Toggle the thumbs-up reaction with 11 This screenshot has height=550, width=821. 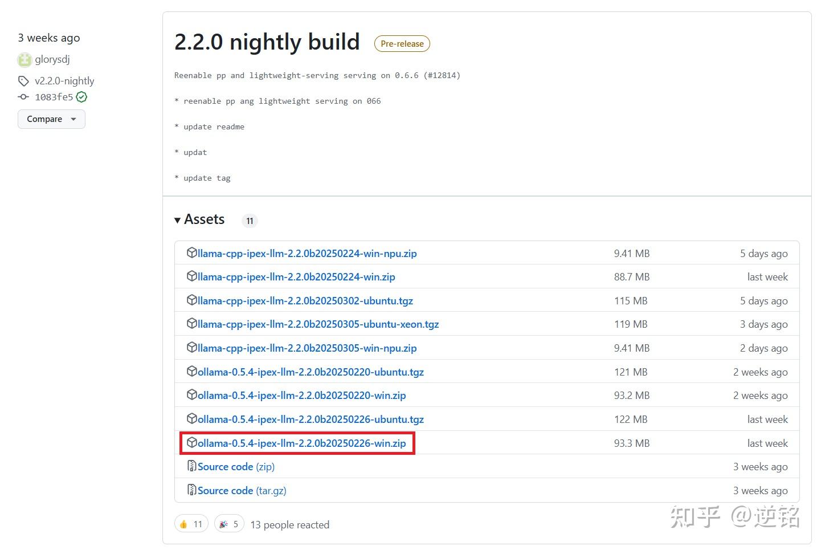191,524
